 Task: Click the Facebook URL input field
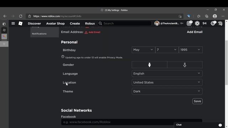pos(131,122)
